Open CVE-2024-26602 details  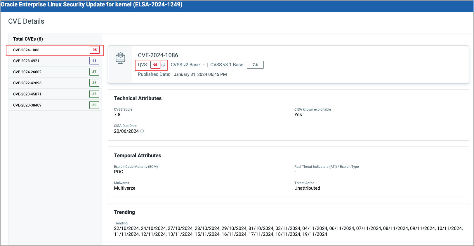point(27,72)
